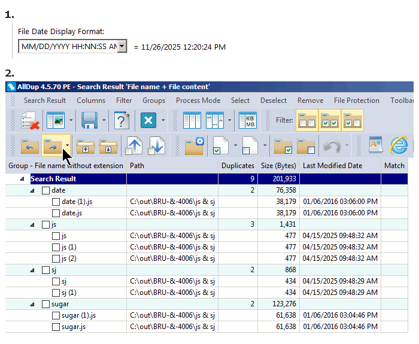419x344 pixels.
Task: Click the first Filter folder toggle icon
Action: pyautogui.click(x=308, y=120)
